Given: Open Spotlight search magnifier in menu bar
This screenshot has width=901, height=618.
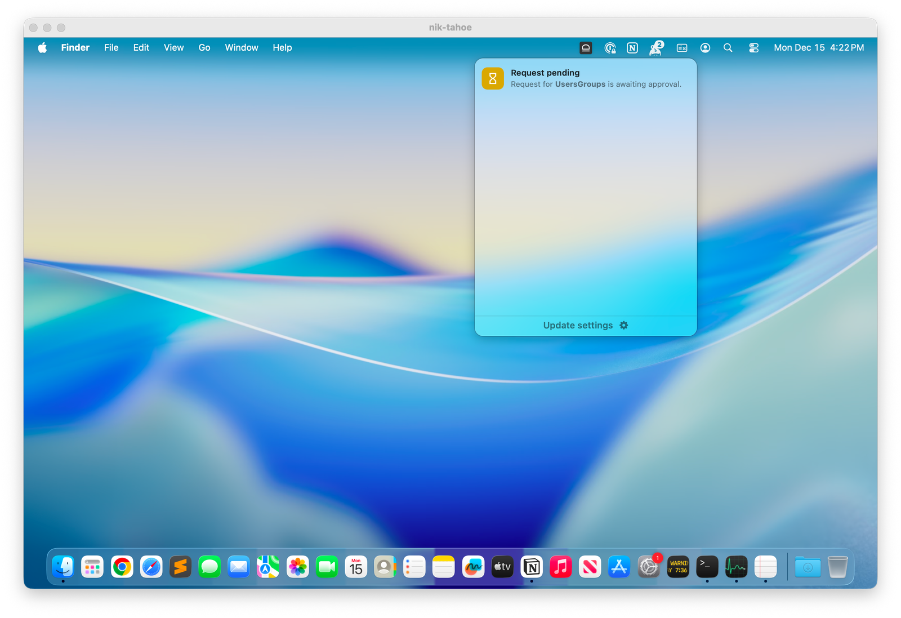Looking at the screenshot, I should 728,48.
